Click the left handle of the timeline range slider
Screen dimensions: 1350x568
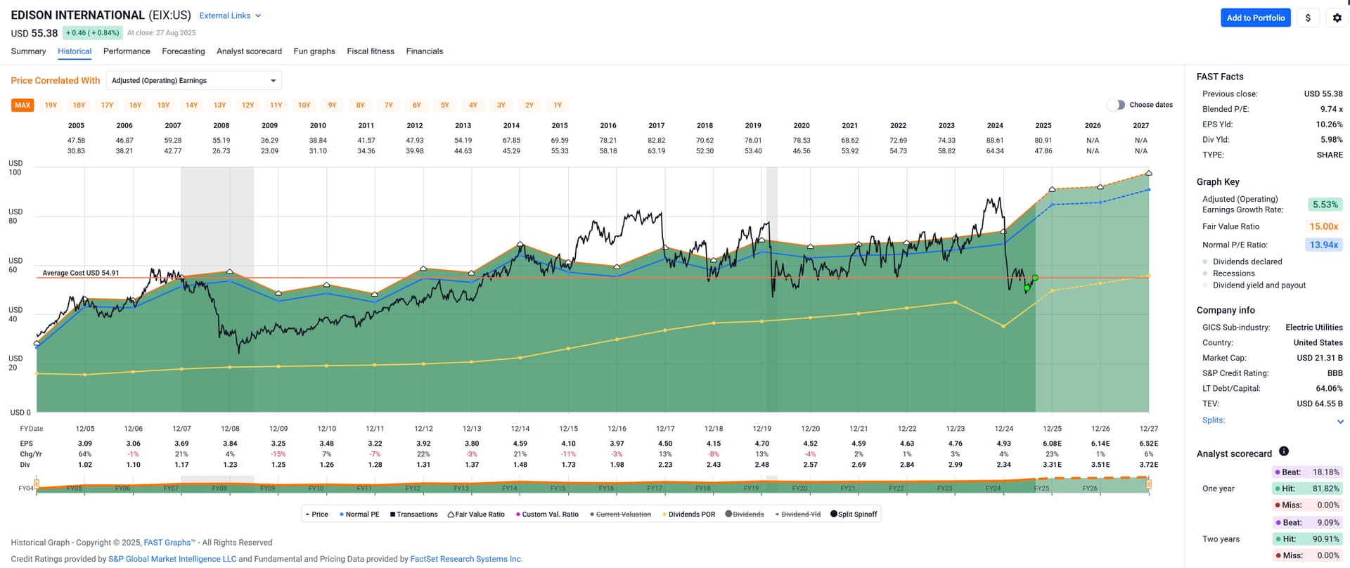coord(37,484)
